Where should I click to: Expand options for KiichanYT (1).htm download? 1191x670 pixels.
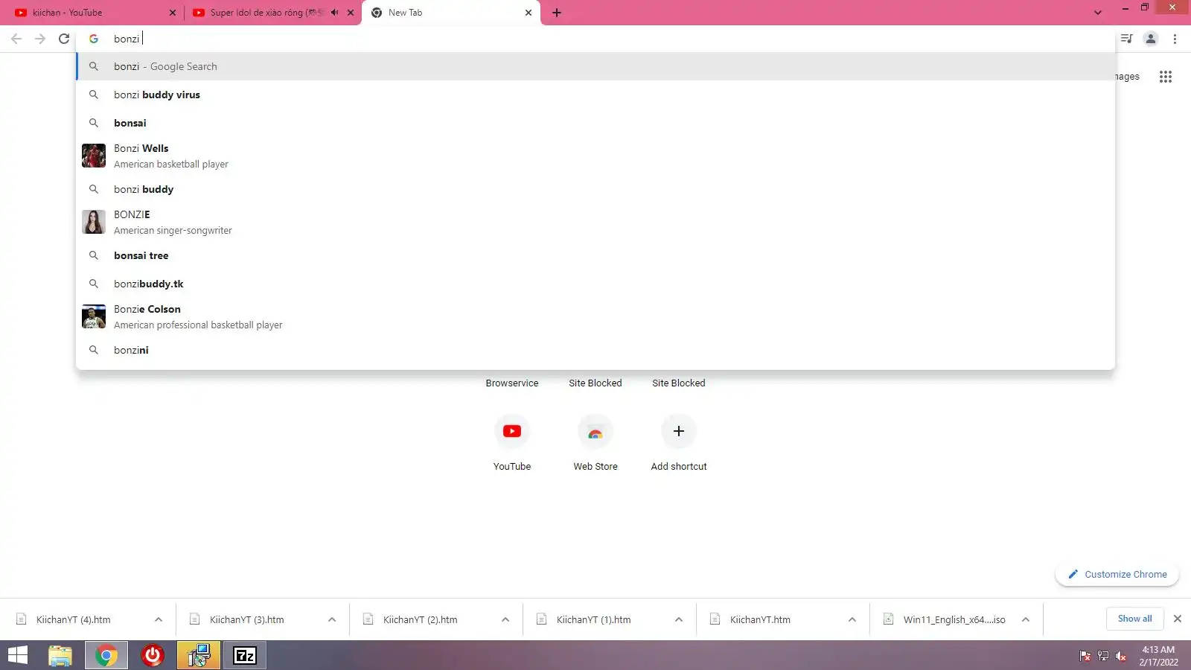(679, 619)
